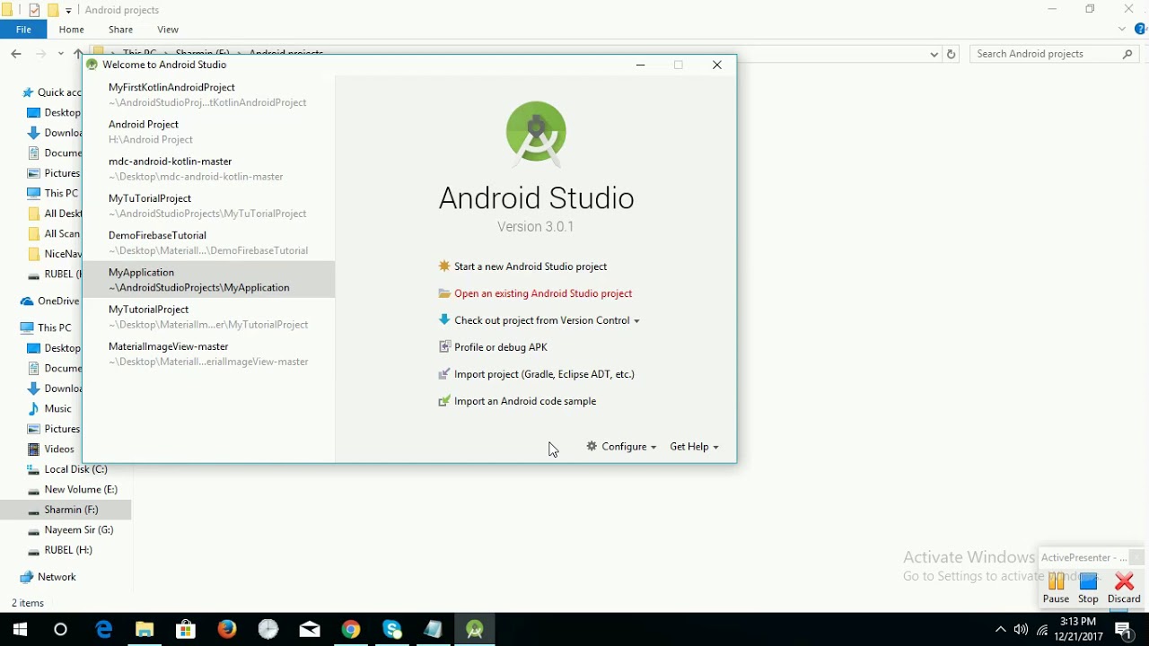Open the Windows Start menu
This screenshot has width=1149, height=646.
pos(20,630)
